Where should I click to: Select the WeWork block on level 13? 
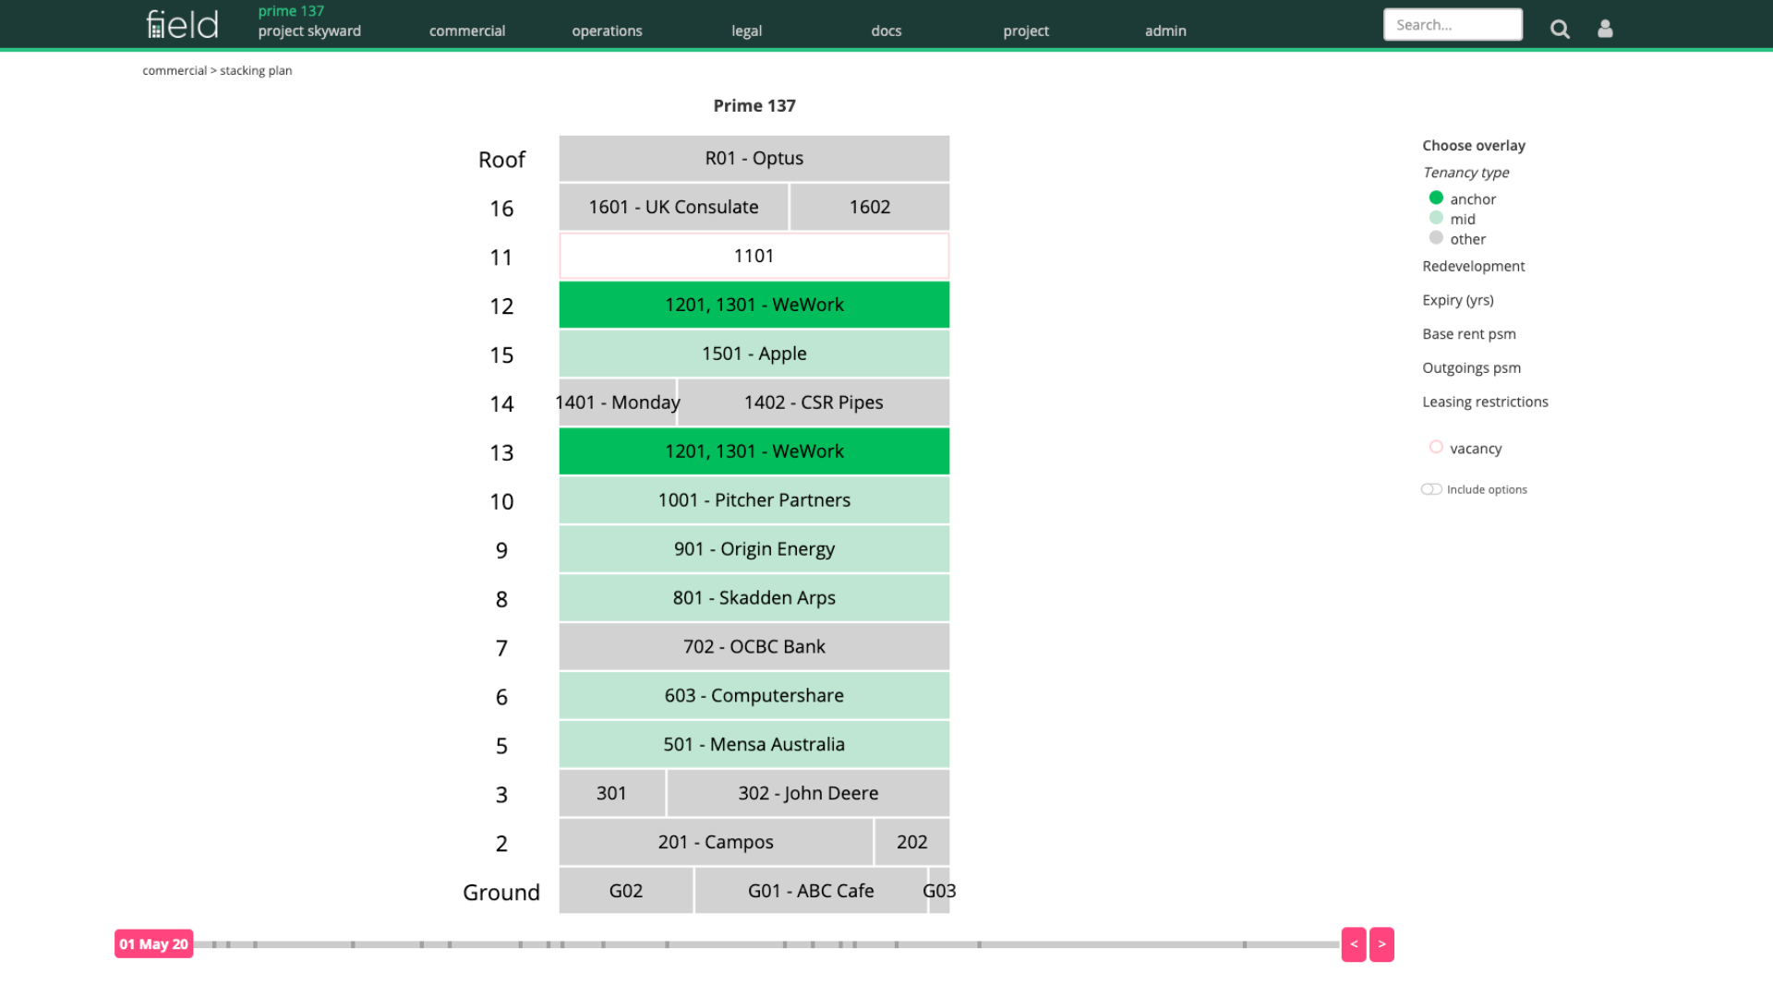754,451
